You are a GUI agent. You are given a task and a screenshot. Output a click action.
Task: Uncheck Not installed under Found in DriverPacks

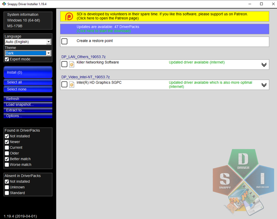tap(7, 136)
